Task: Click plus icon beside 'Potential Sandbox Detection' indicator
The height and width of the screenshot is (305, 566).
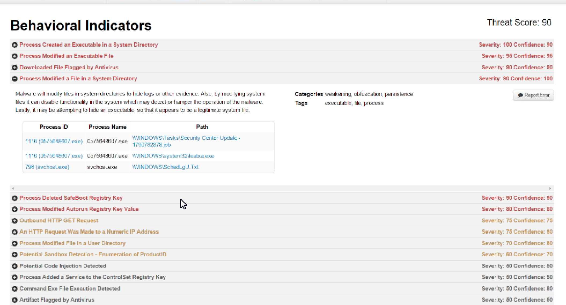Action: (x=15, y=254)
